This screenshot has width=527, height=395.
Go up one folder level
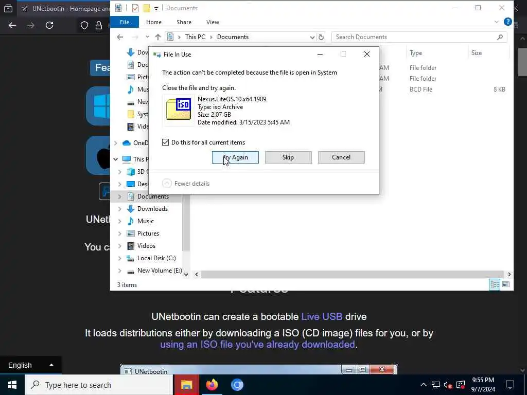tap(157, 37)
